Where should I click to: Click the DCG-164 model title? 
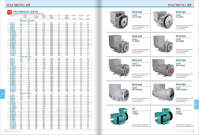pos(137,12)
